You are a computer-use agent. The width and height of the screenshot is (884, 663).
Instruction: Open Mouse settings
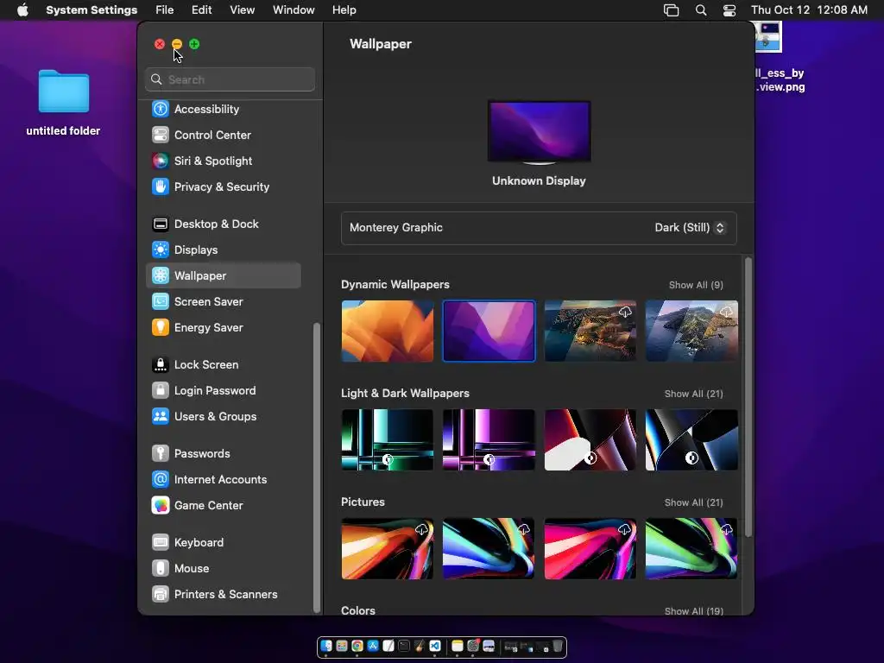point(224,569)
